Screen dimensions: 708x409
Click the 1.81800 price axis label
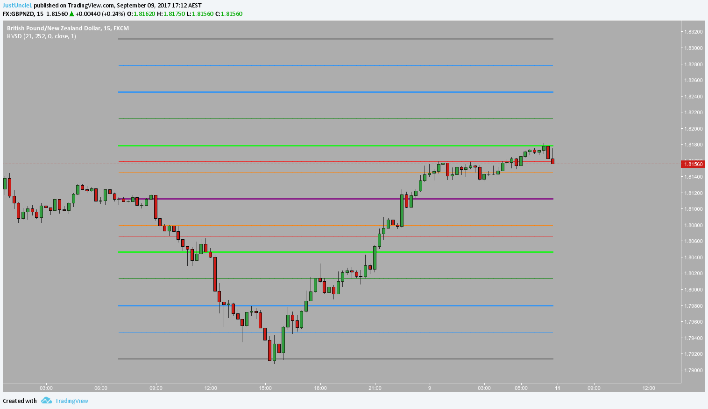[694, 145]
